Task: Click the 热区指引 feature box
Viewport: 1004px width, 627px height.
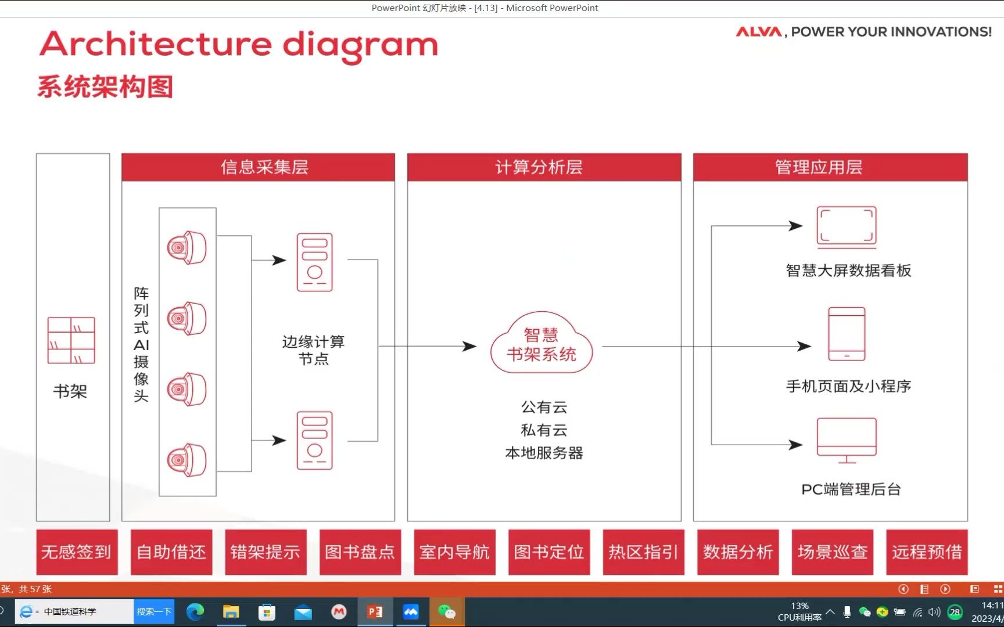Action: 643,552
